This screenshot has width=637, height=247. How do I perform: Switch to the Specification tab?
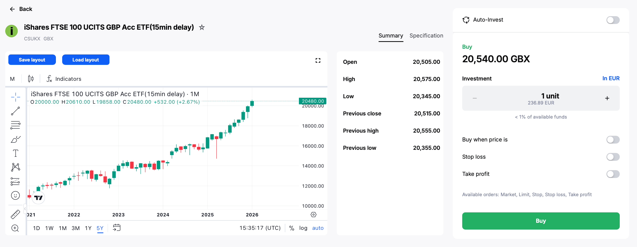[426, 36]
